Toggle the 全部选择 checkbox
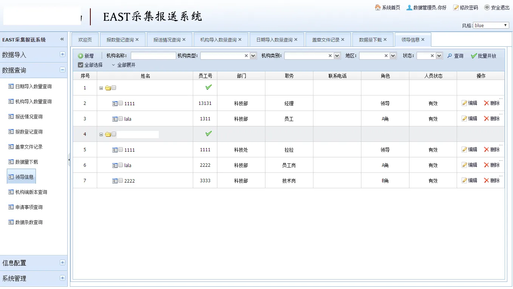 81,65
